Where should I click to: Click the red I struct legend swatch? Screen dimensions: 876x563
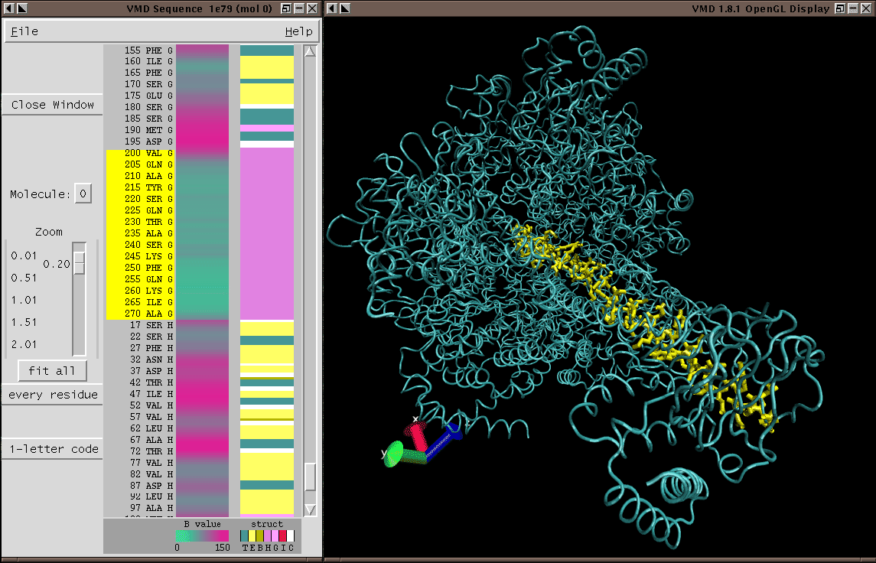282,535
